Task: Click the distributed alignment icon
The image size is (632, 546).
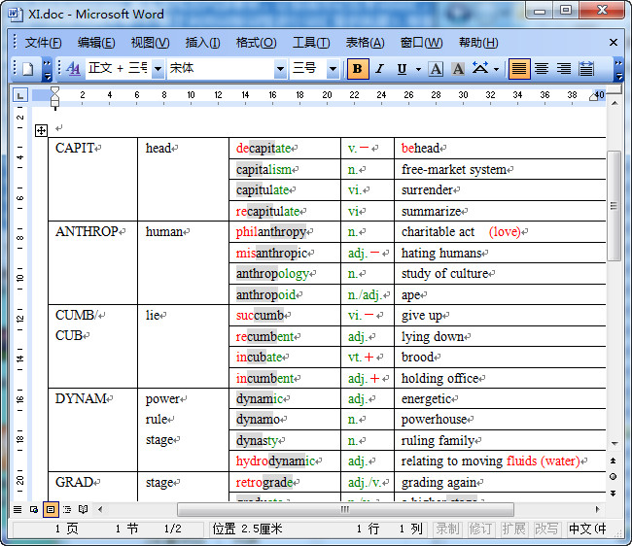Action: coord(586,69)
